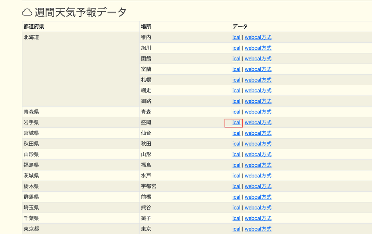
Task: Open the webcal方式 link for 盛岡
Action: pos(258,122)
